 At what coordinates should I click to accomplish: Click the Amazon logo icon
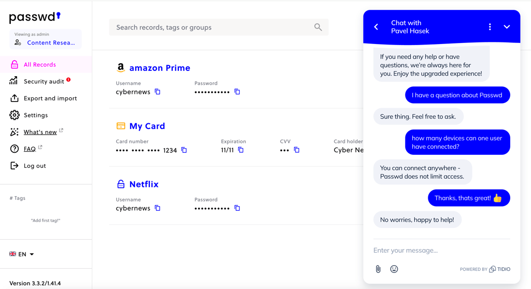[x=120, y=68]
